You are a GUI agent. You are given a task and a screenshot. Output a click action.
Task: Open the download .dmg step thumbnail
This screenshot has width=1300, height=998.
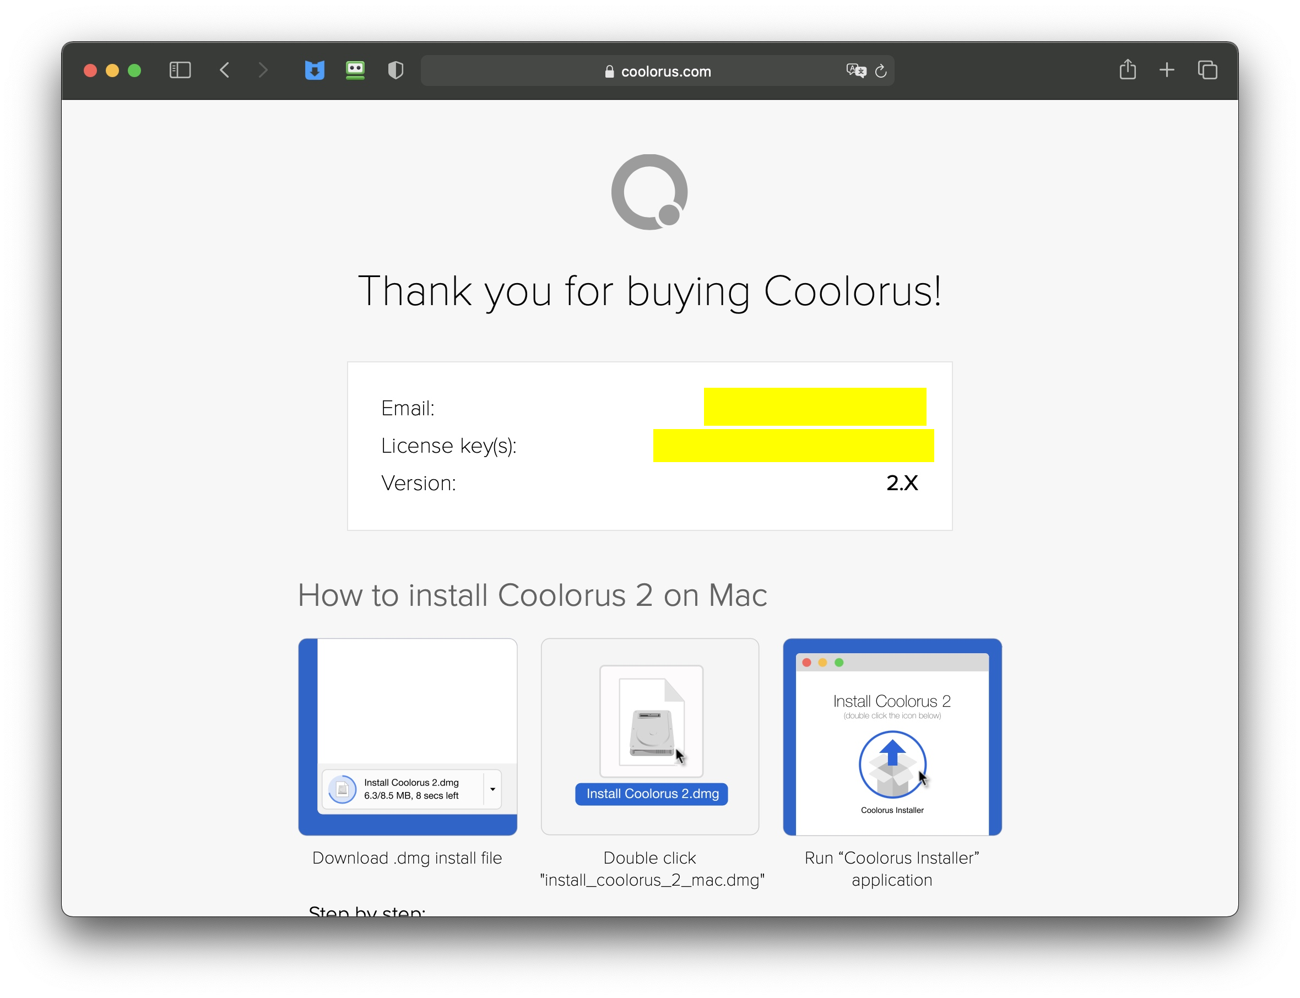click(408, 736)
